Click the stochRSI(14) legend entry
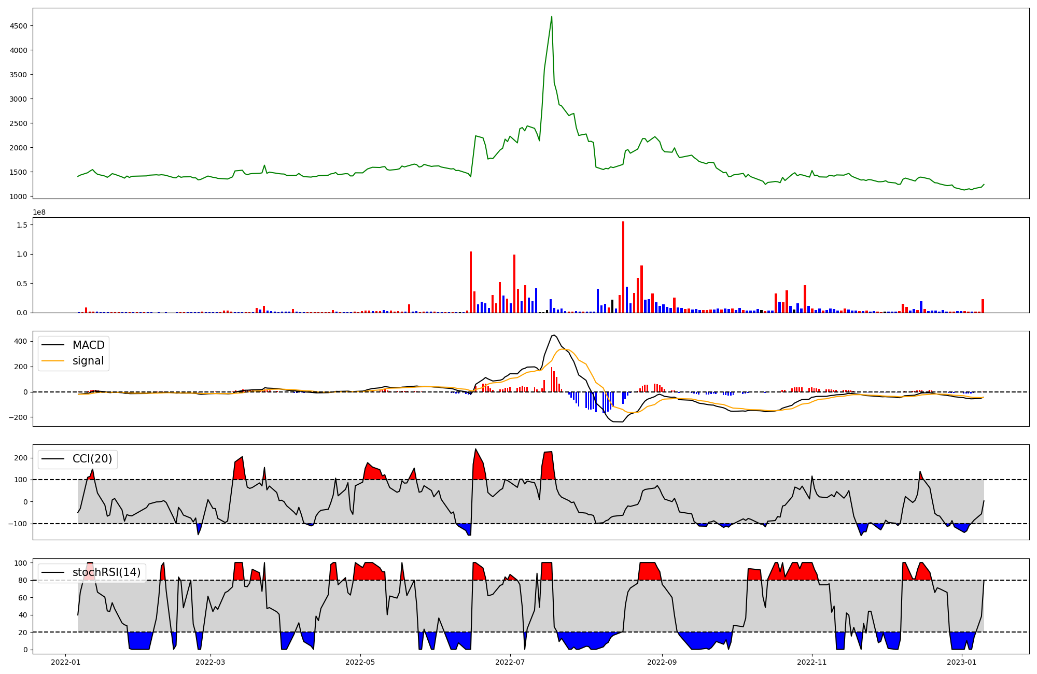 106,572
